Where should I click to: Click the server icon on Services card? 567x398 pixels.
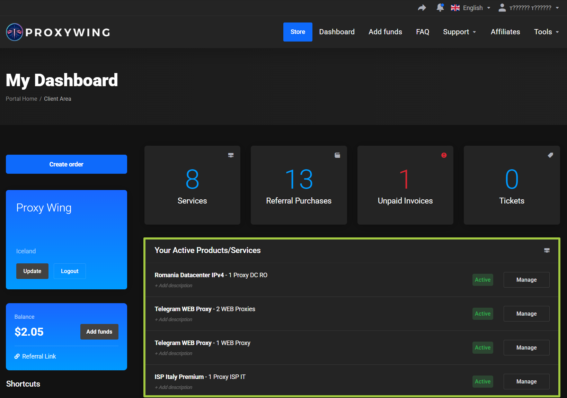tap(231, 155)
